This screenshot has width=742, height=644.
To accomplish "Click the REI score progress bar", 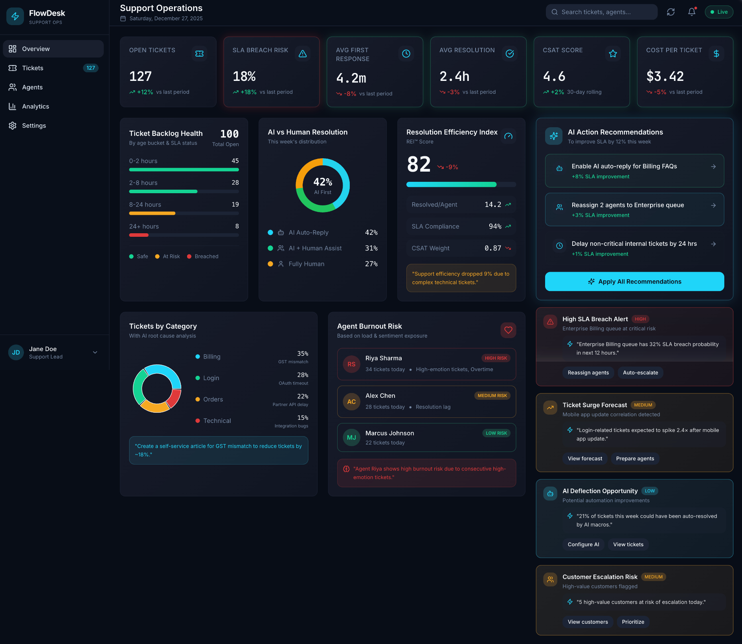I will (x=461, y=185).
